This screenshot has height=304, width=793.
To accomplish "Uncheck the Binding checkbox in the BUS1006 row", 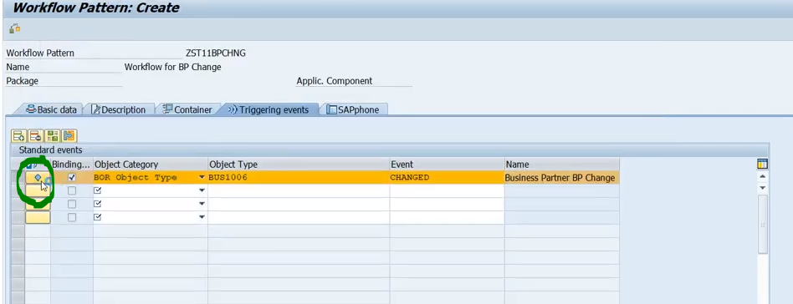I will pos(72,178).
